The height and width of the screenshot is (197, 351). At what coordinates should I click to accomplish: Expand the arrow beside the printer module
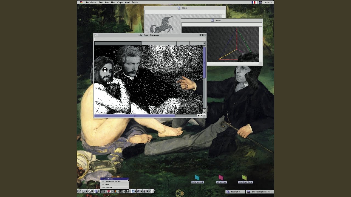click(130, 191)
